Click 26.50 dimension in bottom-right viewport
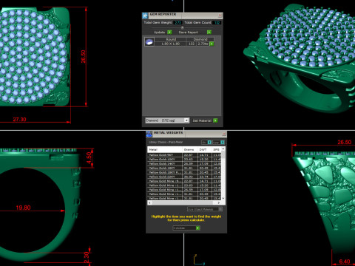The width and height of the screenshot is (355, 266). click(345, 142)
